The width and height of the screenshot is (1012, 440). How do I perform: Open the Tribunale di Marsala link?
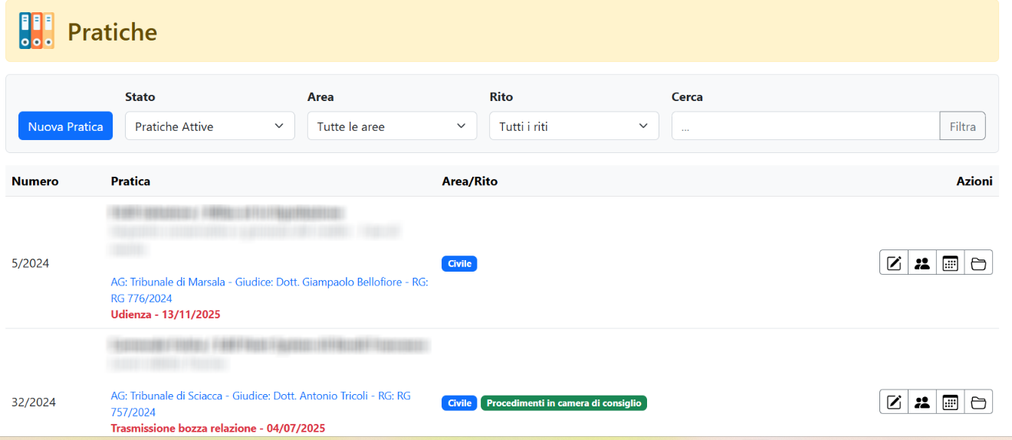click(x=269, y=290)
